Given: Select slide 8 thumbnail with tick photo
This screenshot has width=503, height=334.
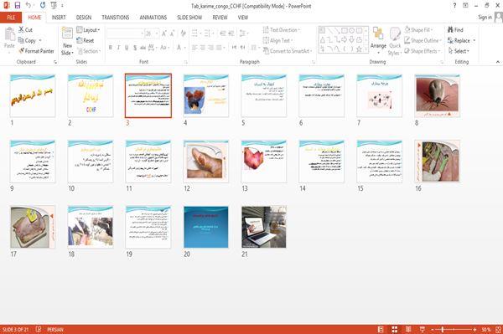Looking at the screenshot, I should [438, 95].
